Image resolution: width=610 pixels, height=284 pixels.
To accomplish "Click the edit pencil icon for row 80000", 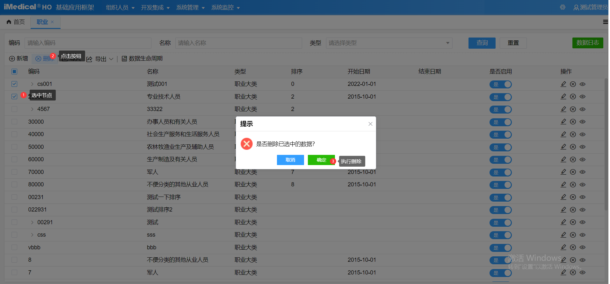I will pos(563,184).
